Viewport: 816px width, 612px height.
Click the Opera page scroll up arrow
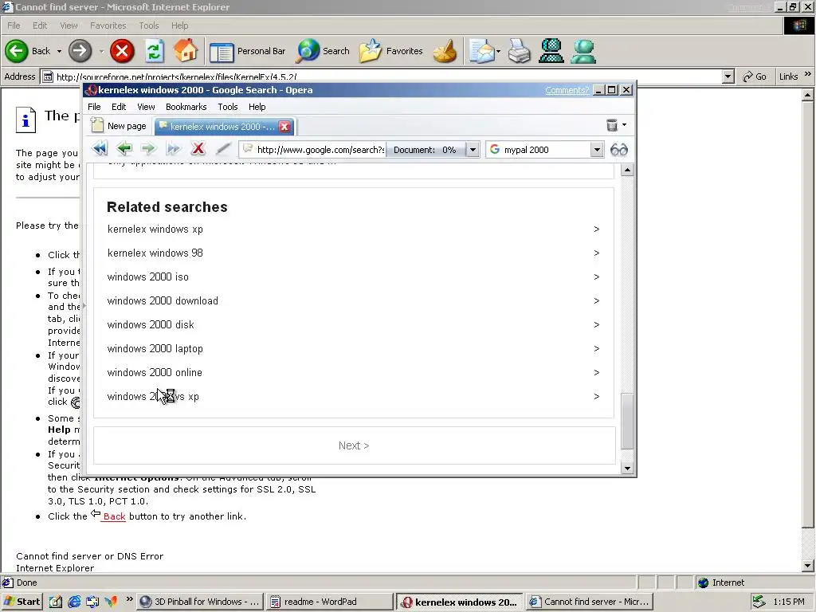pos(627,171)
